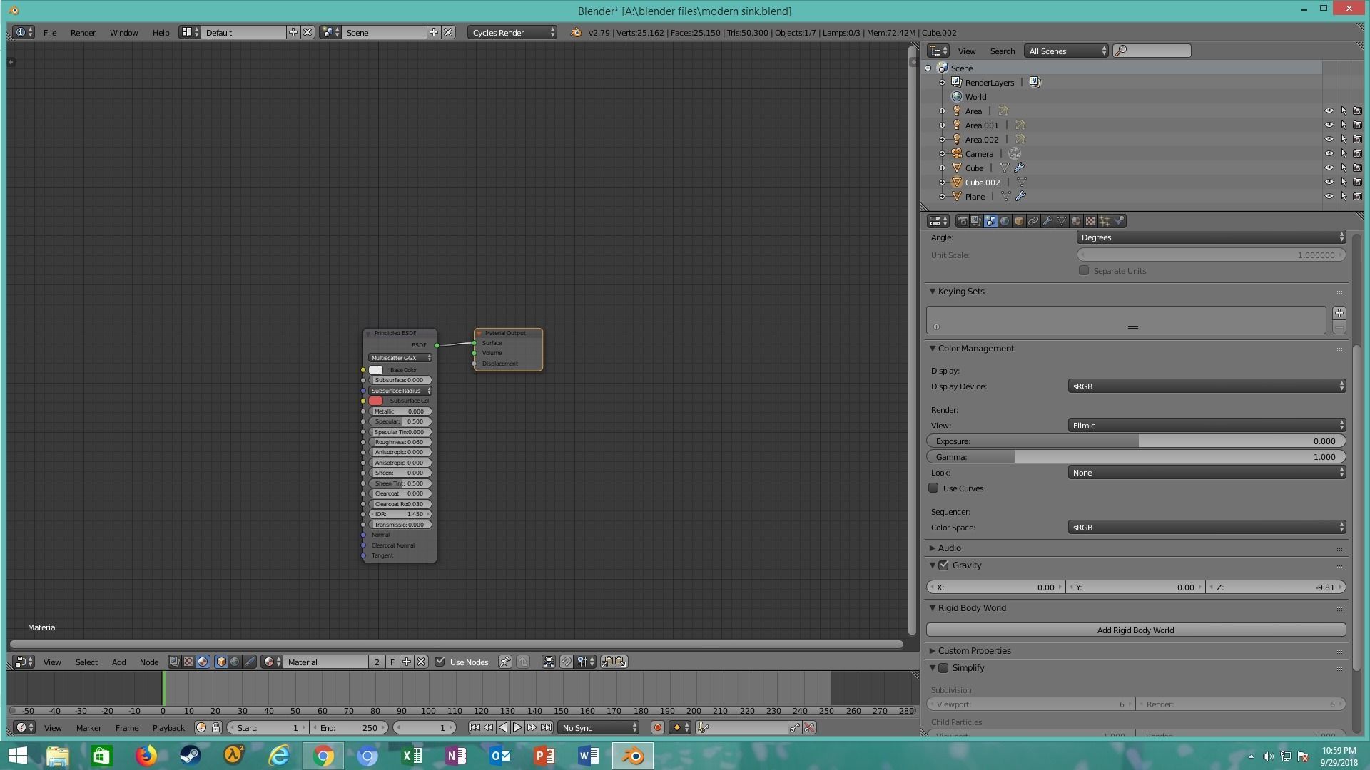The image size is (1370, 770).
Task: Open the Modifiers wrench tab
Action: coord(1047,221)
